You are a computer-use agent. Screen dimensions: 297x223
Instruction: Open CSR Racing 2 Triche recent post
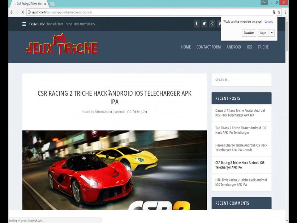(240, 165)
